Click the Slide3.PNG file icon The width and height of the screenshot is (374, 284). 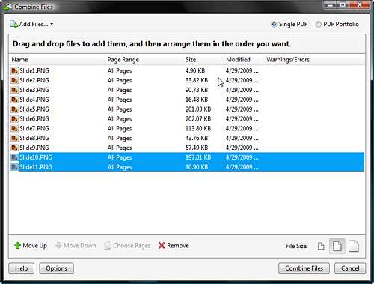tap(15, 90)
